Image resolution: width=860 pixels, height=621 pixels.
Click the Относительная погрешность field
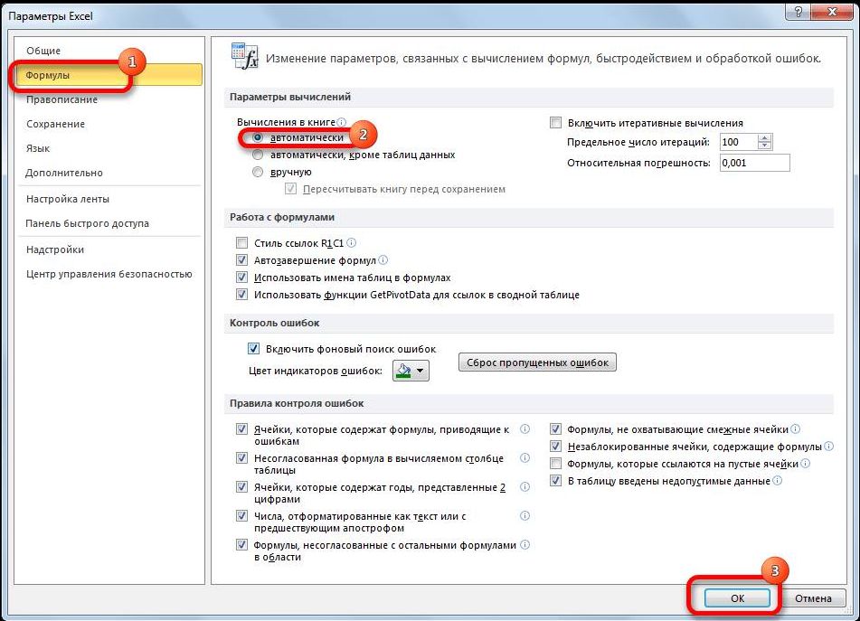pyautogui.click(x=755, y=163)
